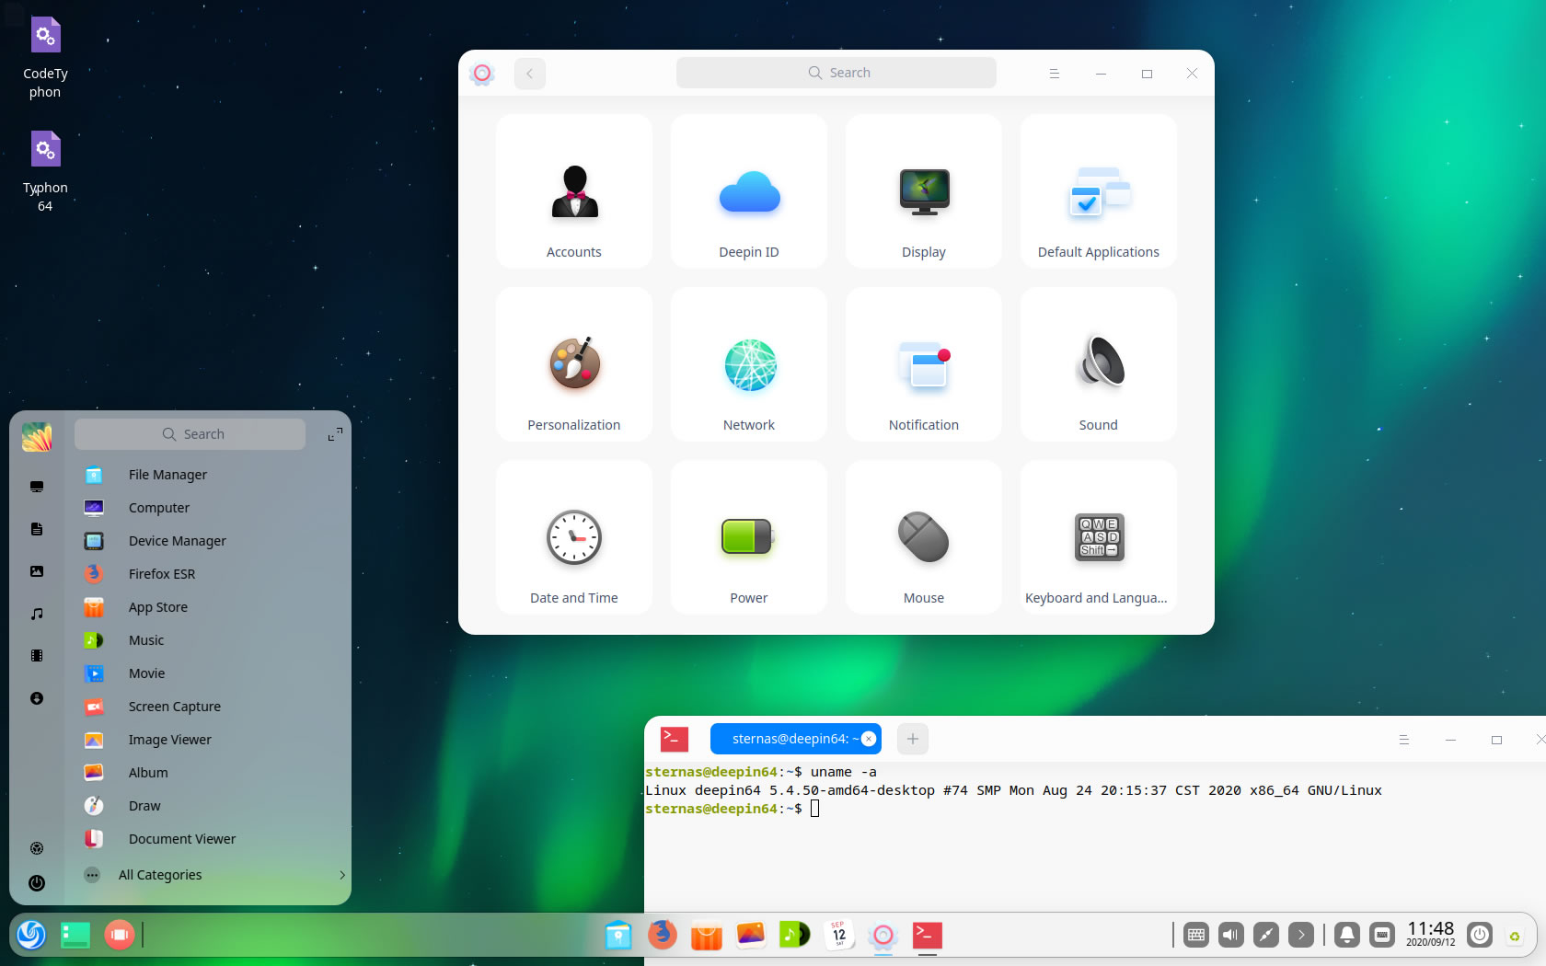Open Keyboard and Language settings
1546x966 pixels.
1099,537
